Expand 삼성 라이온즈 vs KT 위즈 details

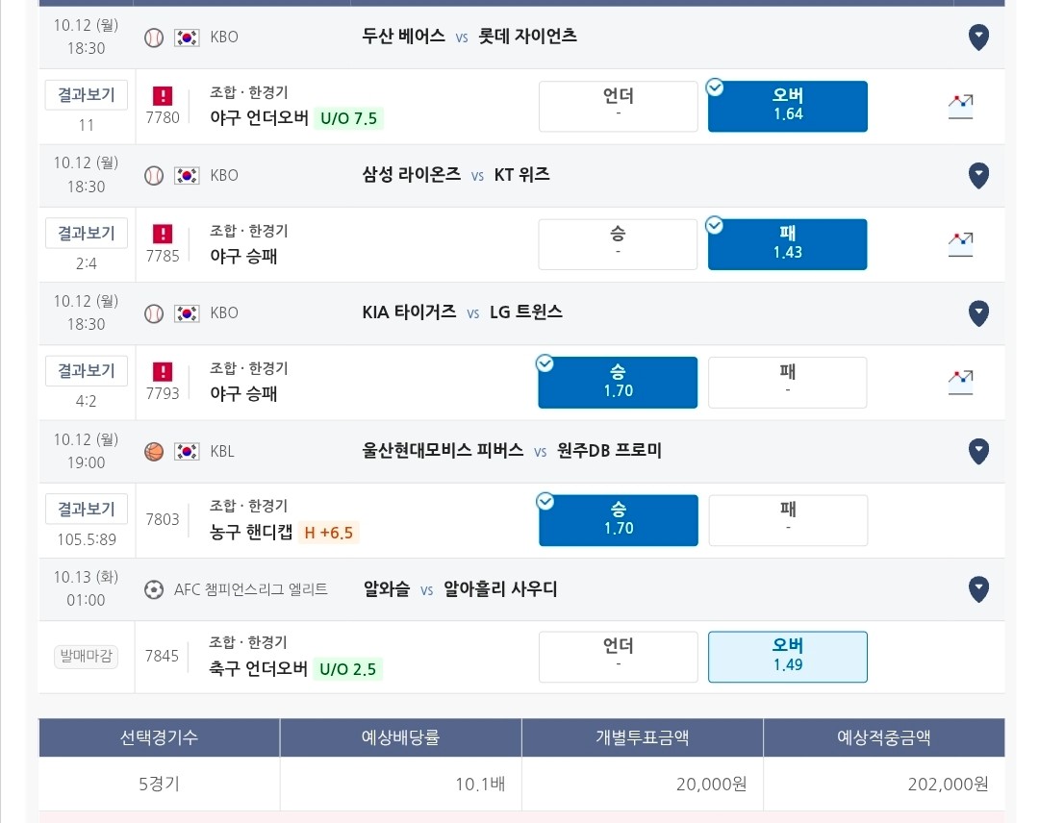(x=978, y=175)
